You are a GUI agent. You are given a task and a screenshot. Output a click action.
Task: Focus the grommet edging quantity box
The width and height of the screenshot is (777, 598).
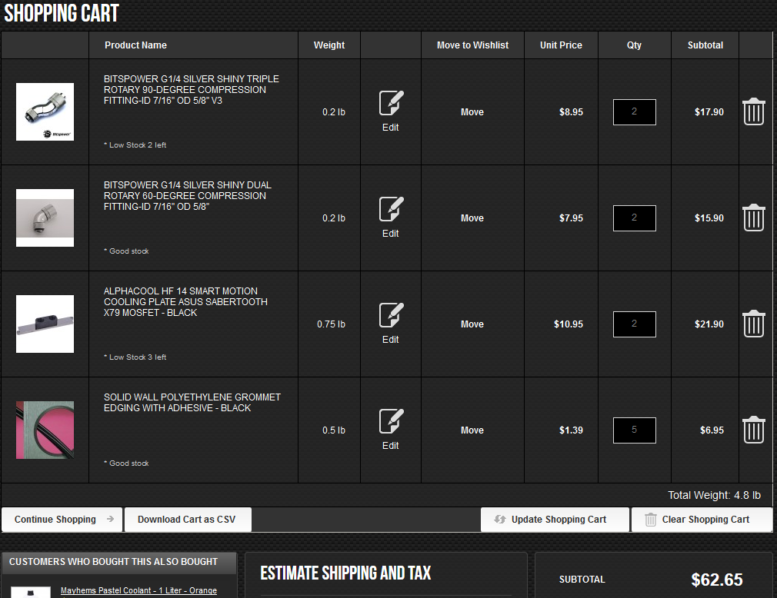[634, 430]
